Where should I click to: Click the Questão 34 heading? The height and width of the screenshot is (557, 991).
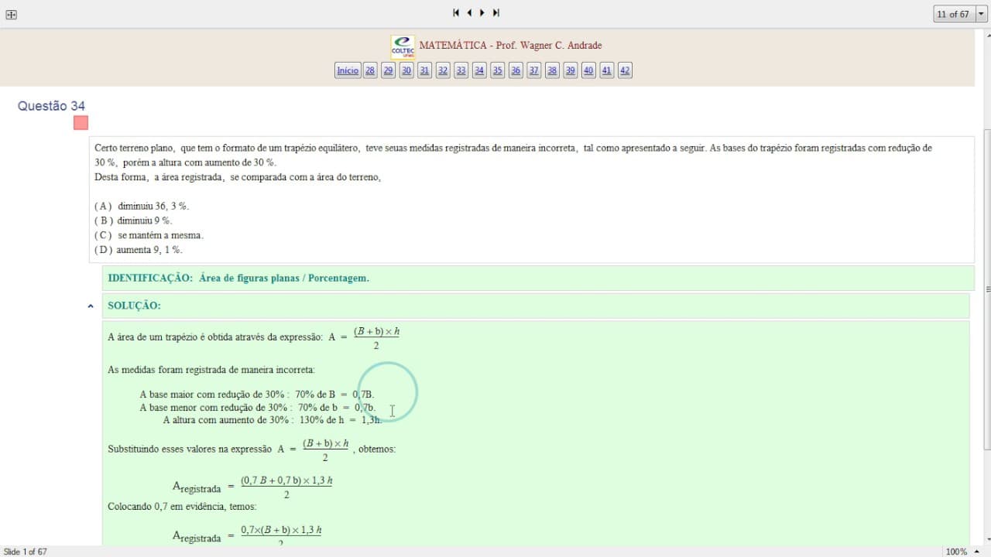pyautogui.click(x=51, y=106)
